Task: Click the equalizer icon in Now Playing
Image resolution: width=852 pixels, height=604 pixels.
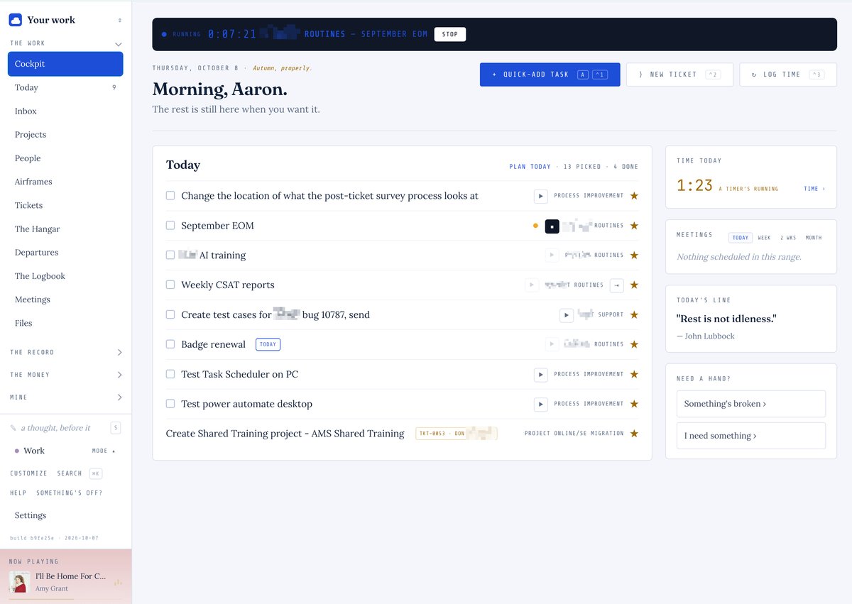Action: click(x=118, y=582)
